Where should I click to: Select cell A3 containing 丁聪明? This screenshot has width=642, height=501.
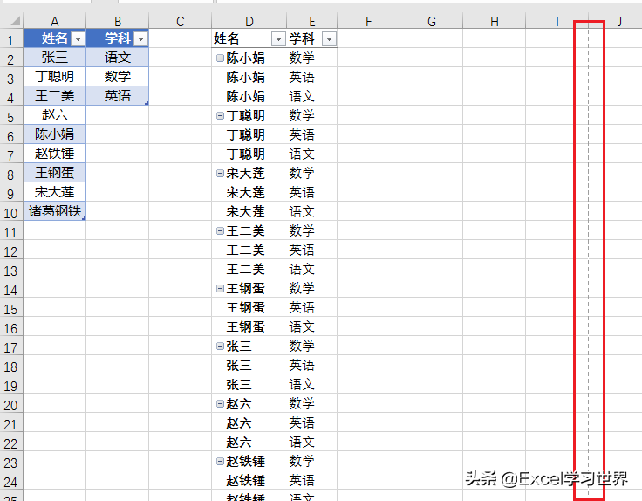tap(54, 77)
